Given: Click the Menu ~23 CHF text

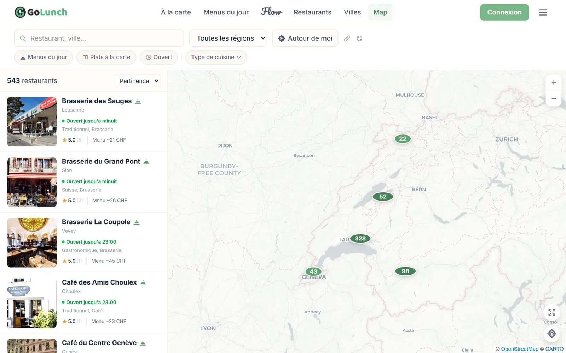Looking at the screenshot, I should tap(109, 321).
